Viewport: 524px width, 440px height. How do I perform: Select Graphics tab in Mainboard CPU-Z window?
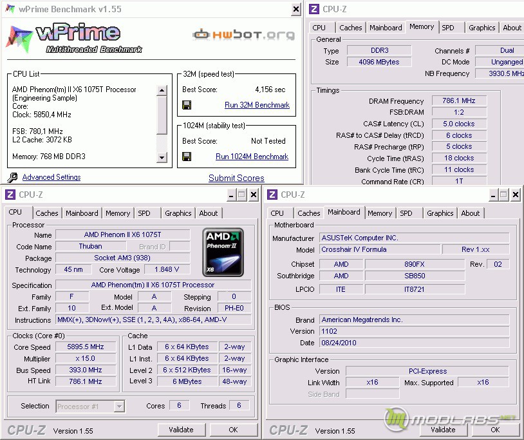(440, 213)
